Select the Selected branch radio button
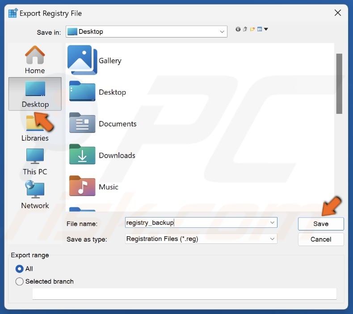The width and height of the screenshot is (353, 314). point(19,281)
